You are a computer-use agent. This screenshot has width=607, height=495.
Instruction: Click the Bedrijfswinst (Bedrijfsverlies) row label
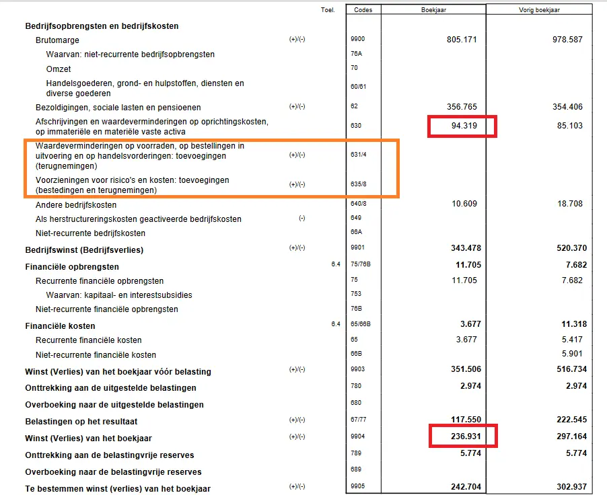(x=84, y=250)
